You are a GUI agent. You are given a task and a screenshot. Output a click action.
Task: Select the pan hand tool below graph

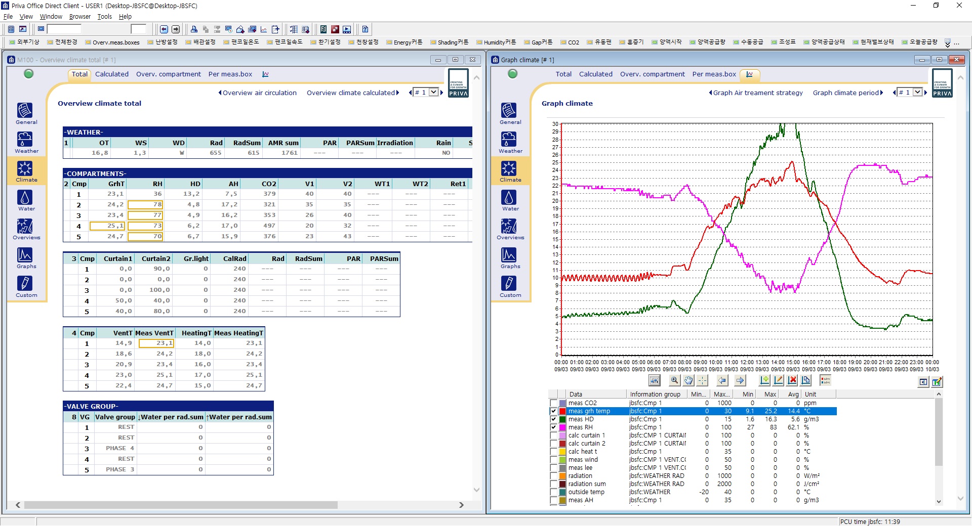click(688, 381)
